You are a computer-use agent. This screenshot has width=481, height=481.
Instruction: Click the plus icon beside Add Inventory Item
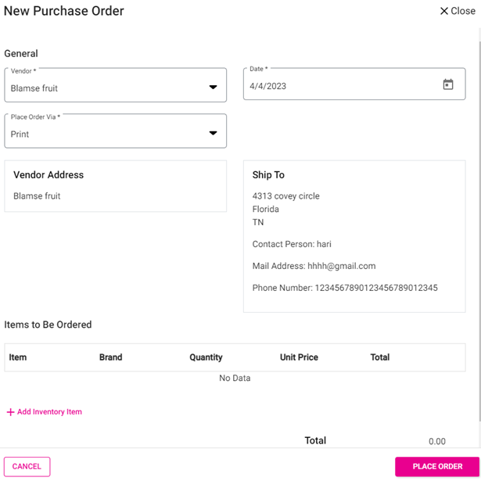10,412
